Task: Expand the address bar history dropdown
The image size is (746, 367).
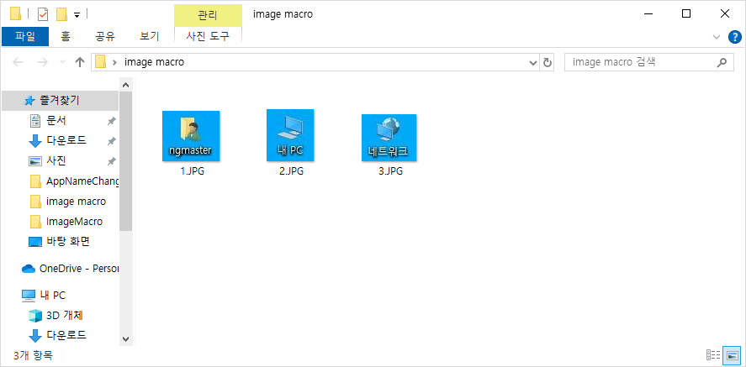Action: click(533, 62)
